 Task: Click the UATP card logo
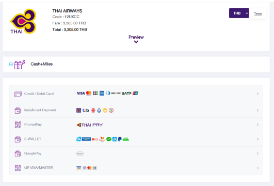coord(126,94)
